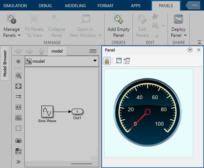
Task: Select the Out1 output port block
Action: 77,112
